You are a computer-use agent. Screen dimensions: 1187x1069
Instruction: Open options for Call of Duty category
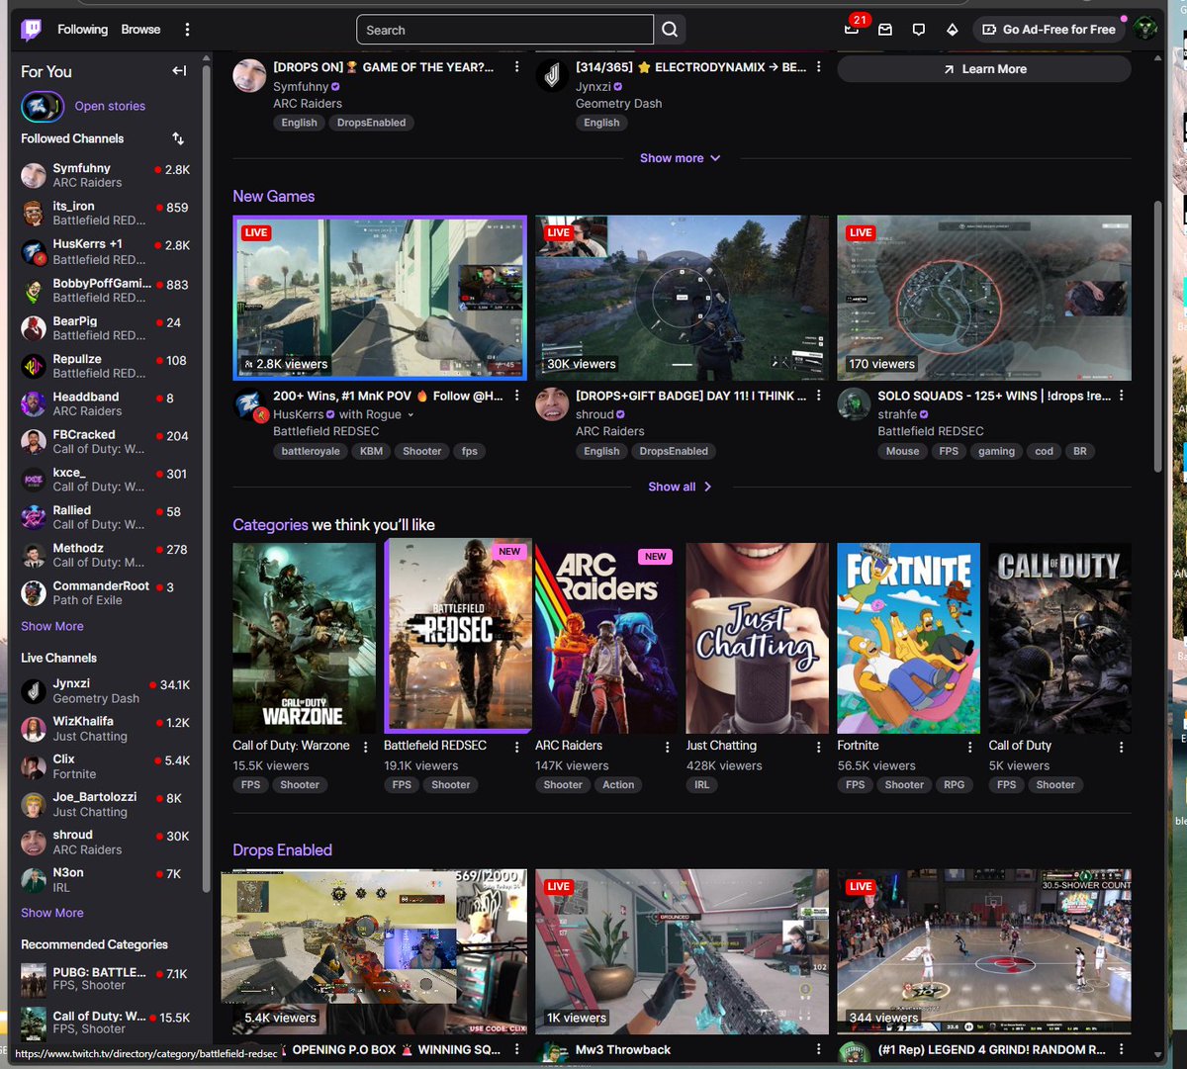tap(1121, 747)
